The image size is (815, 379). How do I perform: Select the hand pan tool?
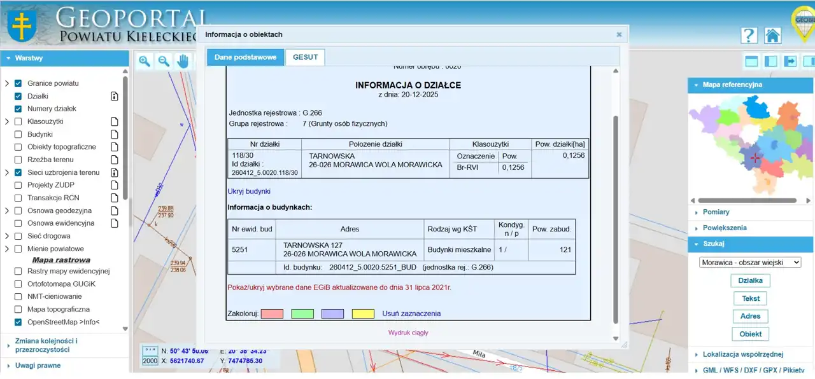tap(183, 61)
